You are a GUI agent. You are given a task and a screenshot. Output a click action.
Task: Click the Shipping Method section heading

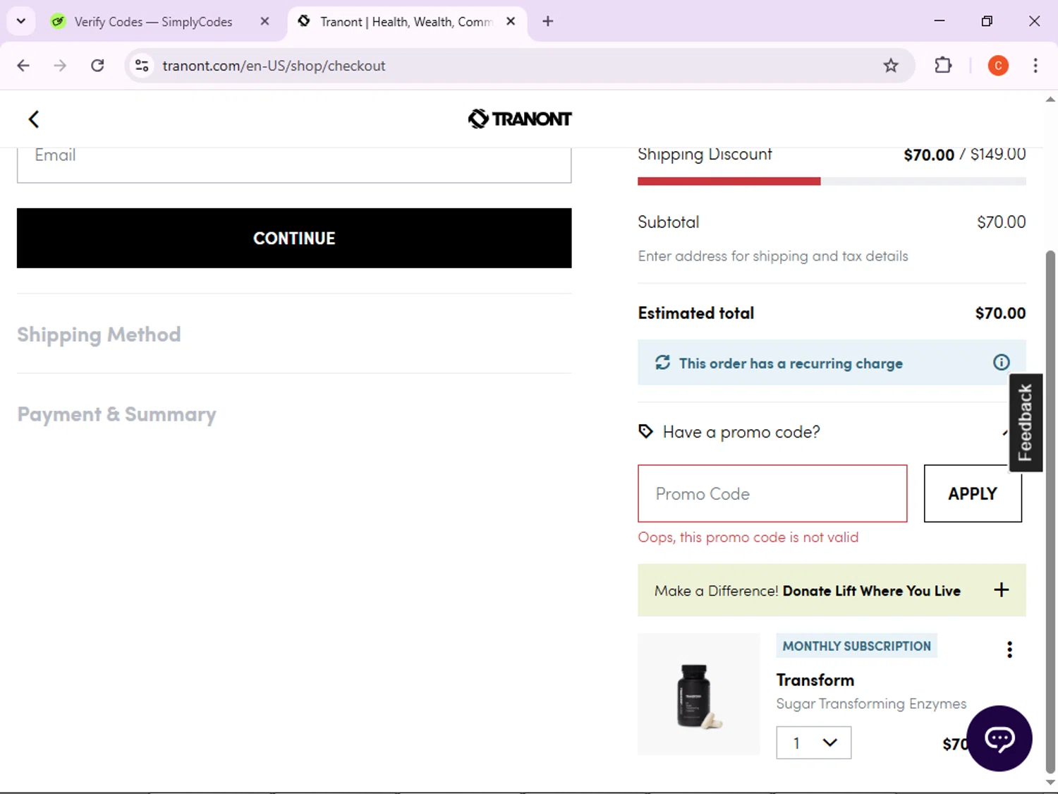pyautogui.click(x=99, y=334)
